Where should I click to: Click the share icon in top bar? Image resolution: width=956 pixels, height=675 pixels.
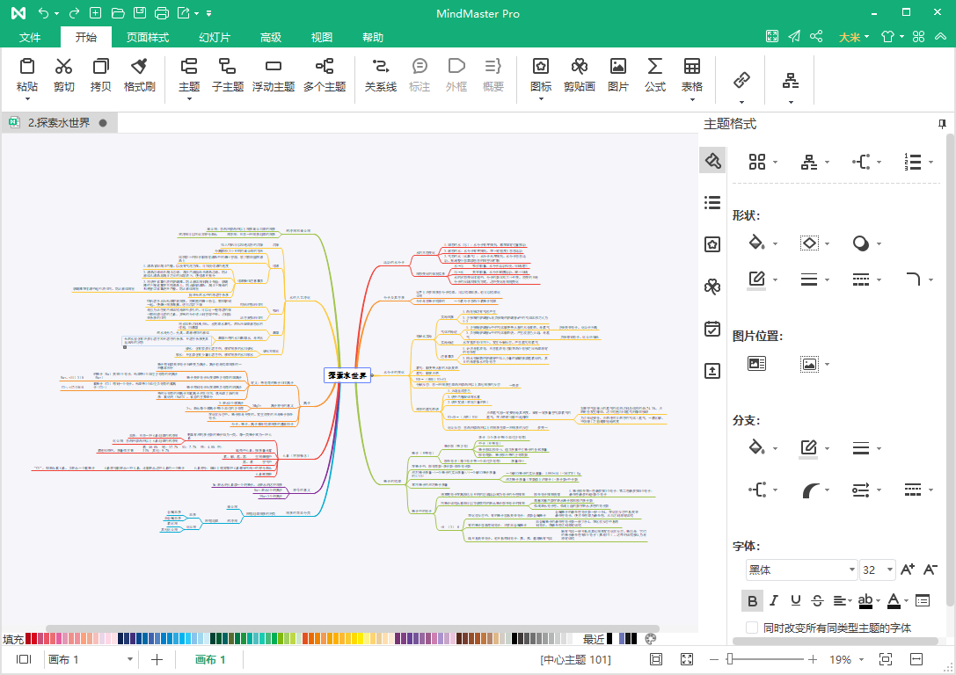pos(816,37)
